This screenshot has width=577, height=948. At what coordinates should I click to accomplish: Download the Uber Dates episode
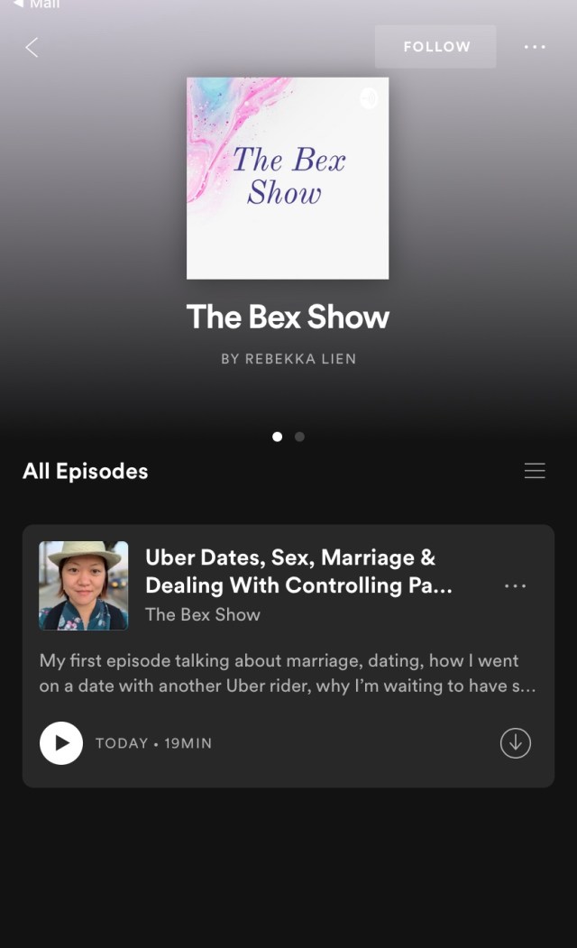point(515,743)
